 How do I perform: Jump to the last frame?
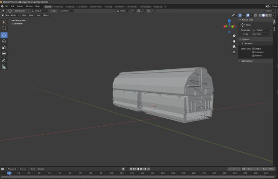(148, 169)
